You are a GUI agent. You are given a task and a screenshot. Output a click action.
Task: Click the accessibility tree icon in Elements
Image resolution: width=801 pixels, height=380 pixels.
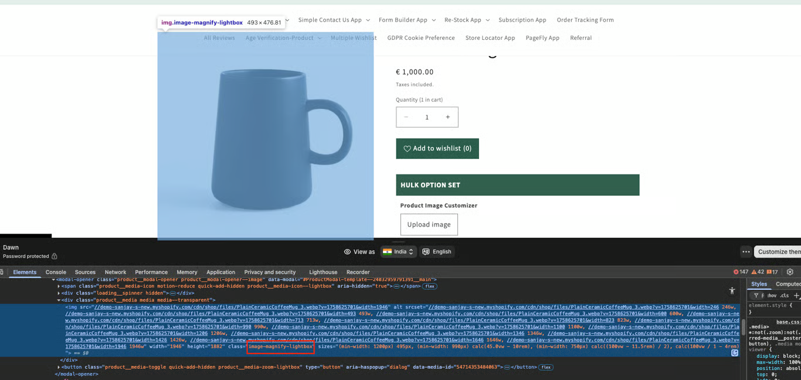coord(732,290)
